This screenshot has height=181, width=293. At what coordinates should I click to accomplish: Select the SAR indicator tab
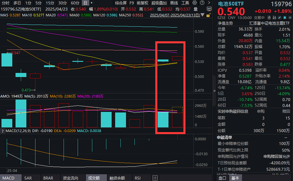click(x=28, y=178)
